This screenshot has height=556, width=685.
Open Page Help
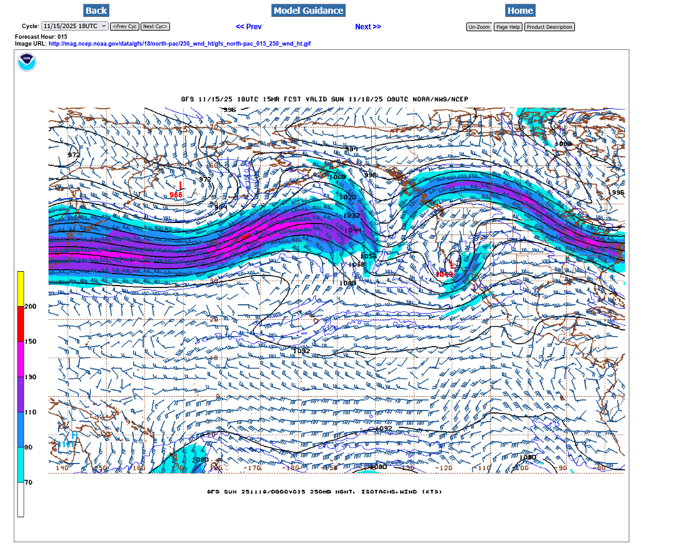point(507,27)
